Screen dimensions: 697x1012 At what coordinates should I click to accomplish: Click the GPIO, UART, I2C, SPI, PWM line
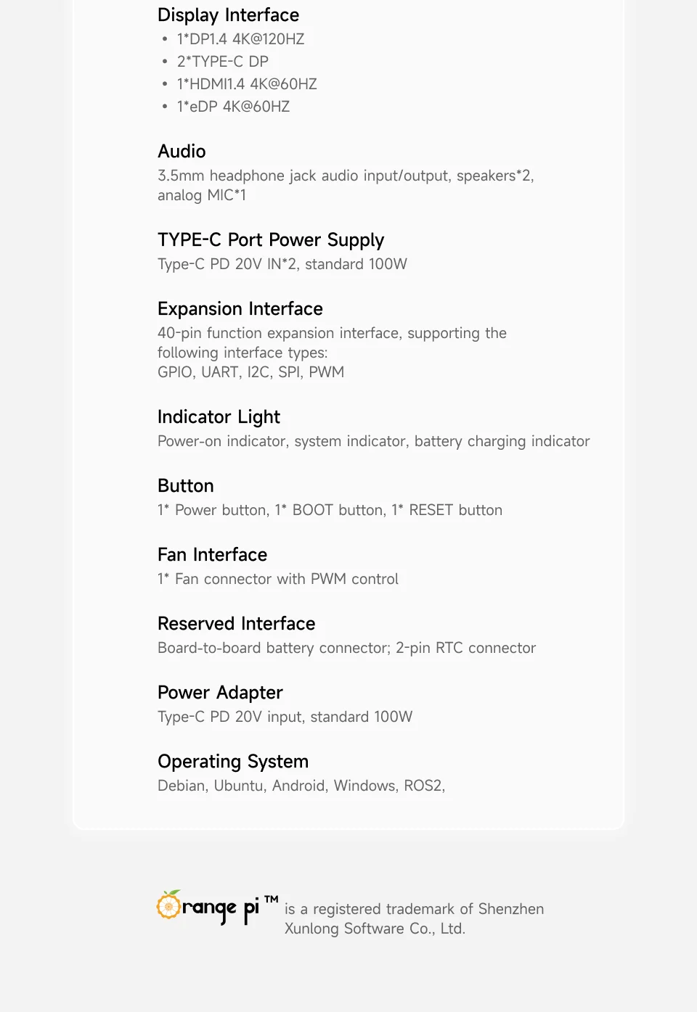(251, 372)
